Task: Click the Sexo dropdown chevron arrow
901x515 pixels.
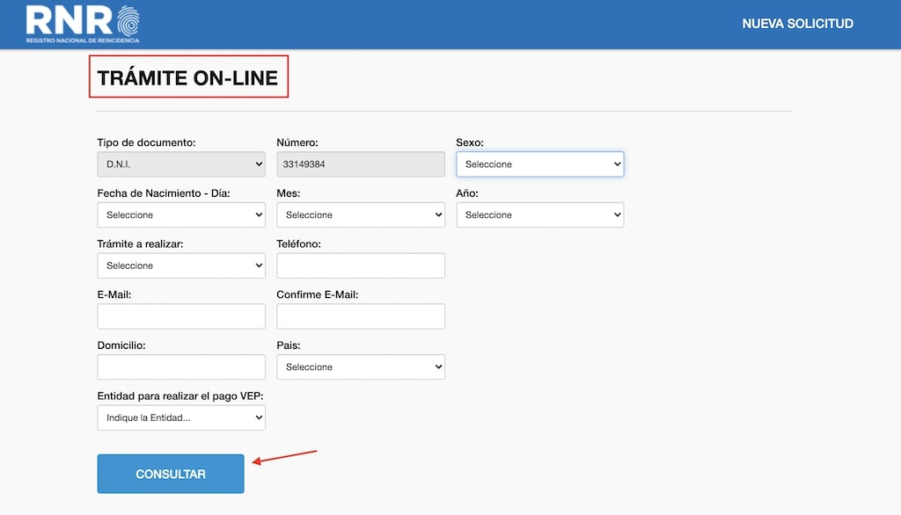Action: pyautogui.click(x=616, y=164)
